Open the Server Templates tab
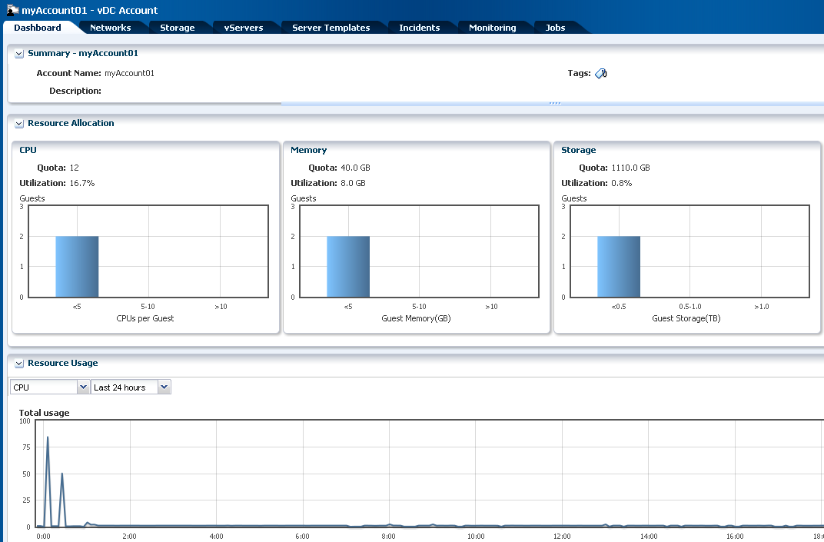Screen dimensions: 824x542 [x=331, y=28]
